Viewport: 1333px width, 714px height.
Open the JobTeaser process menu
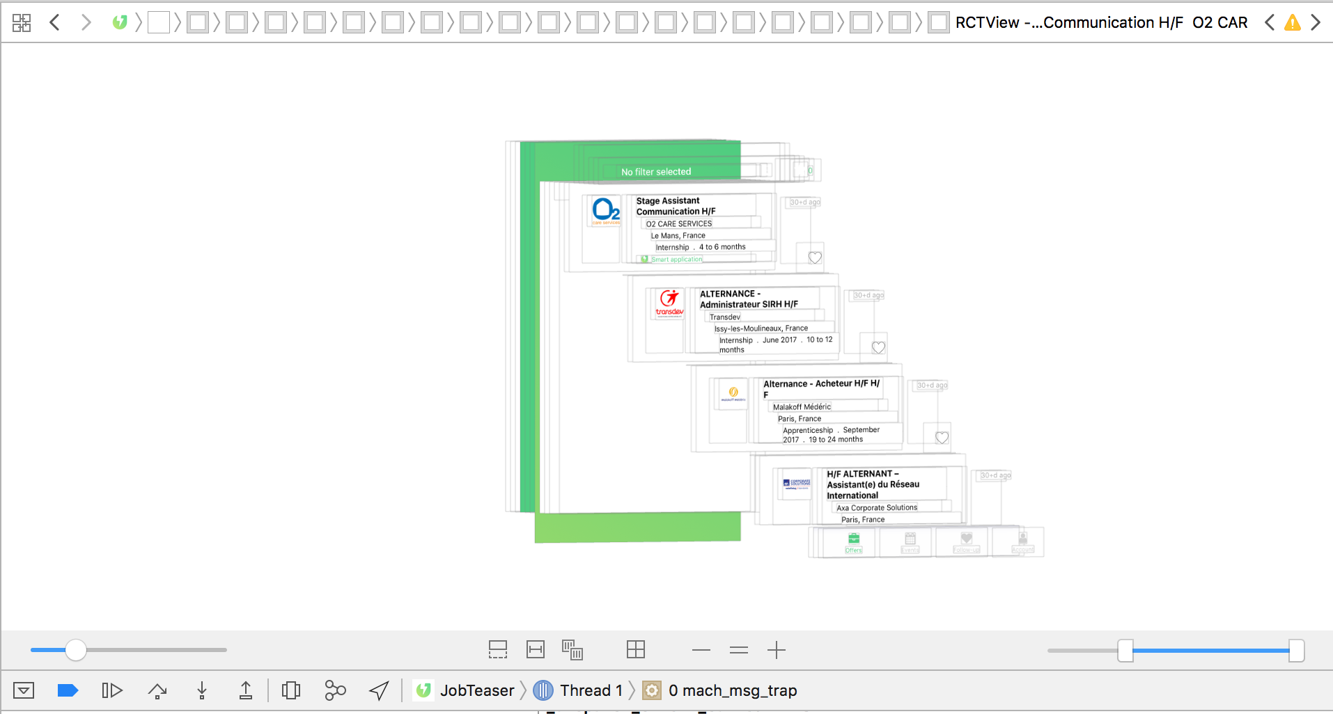476,690
